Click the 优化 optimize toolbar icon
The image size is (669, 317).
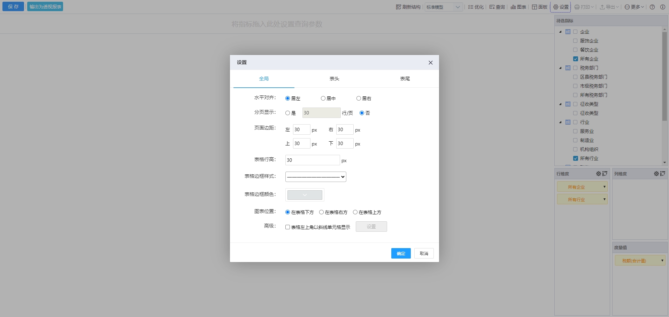click(471, 7)
